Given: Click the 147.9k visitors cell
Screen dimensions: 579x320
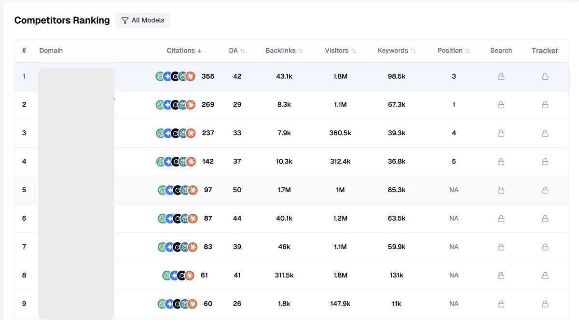Looking at the screenshot, I should point(340,304).
